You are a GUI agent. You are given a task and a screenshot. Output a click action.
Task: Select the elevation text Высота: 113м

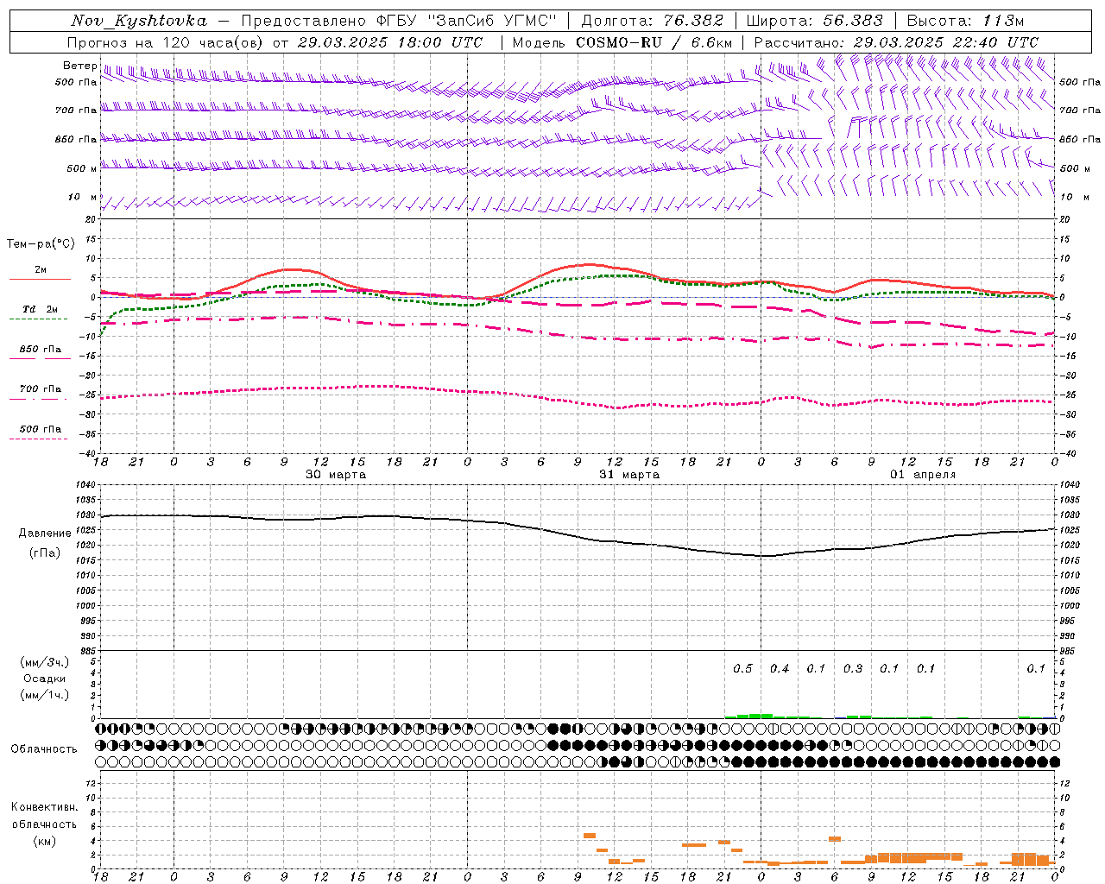point(965,21)
